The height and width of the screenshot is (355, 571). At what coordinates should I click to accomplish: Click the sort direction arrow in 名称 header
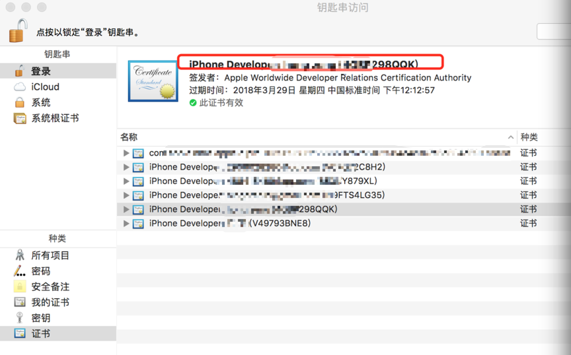coord(511,137)
